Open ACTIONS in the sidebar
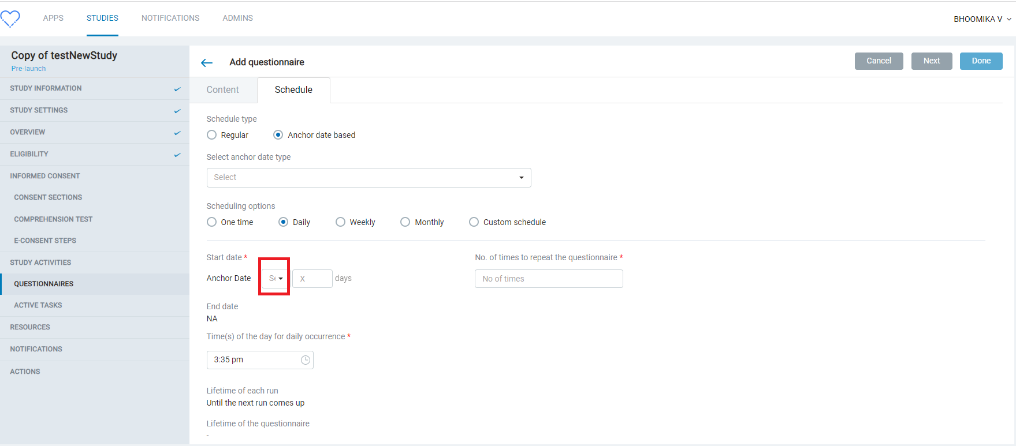 click(x=95, y=372)
